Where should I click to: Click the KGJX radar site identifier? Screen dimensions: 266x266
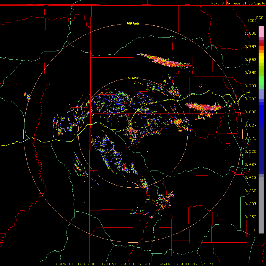(x=166, y=264)
